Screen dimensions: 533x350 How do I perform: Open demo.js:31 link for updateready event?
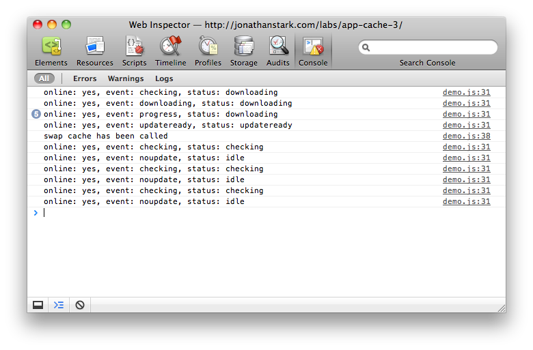click(466, 125)
